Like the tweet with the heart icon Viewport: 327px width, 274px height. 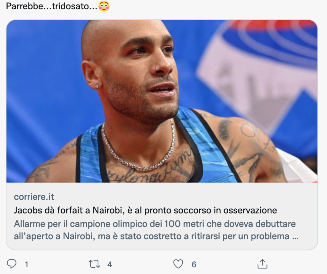coord(178,264)
